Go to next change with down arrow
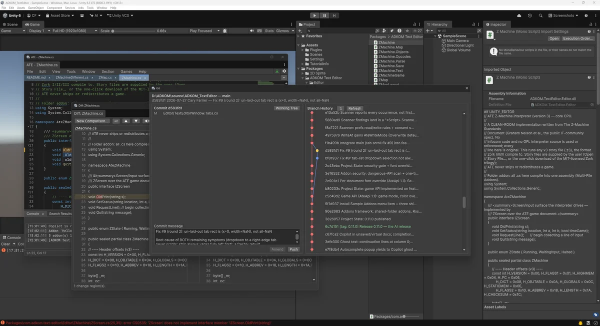 136,121
